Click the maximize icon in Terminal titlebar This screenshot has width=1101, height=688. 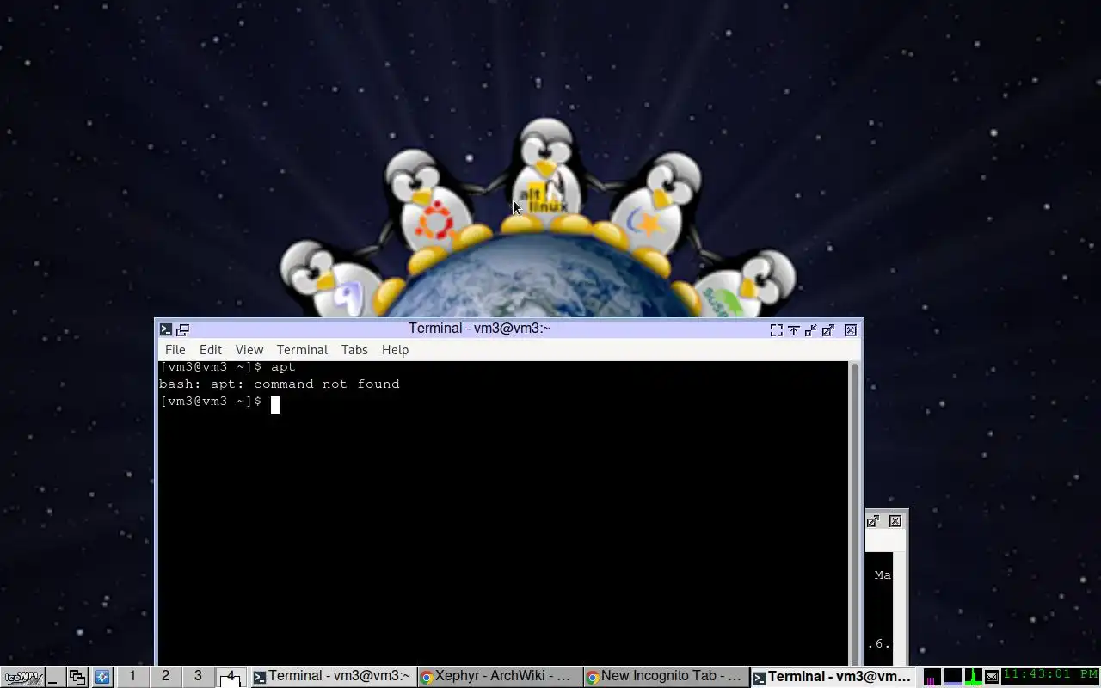pos(828,330)
